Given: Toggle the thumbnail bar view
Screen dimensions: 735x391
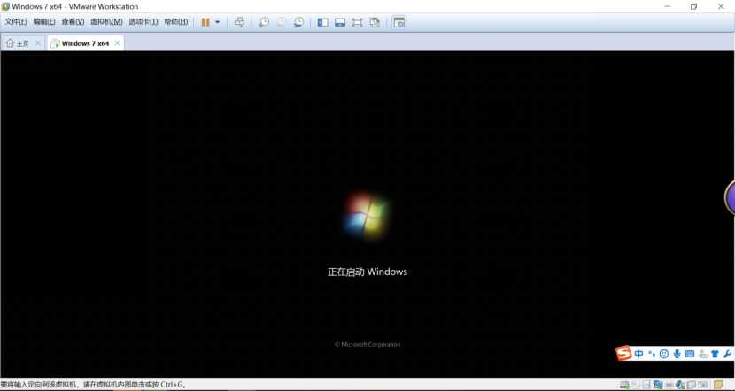Looking at the screenshot, I should 340,22.
